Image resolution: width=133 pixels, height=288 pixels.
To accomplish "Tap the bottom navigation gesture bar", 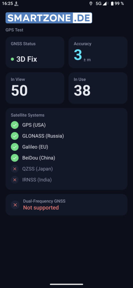I will tap(66, 284).
